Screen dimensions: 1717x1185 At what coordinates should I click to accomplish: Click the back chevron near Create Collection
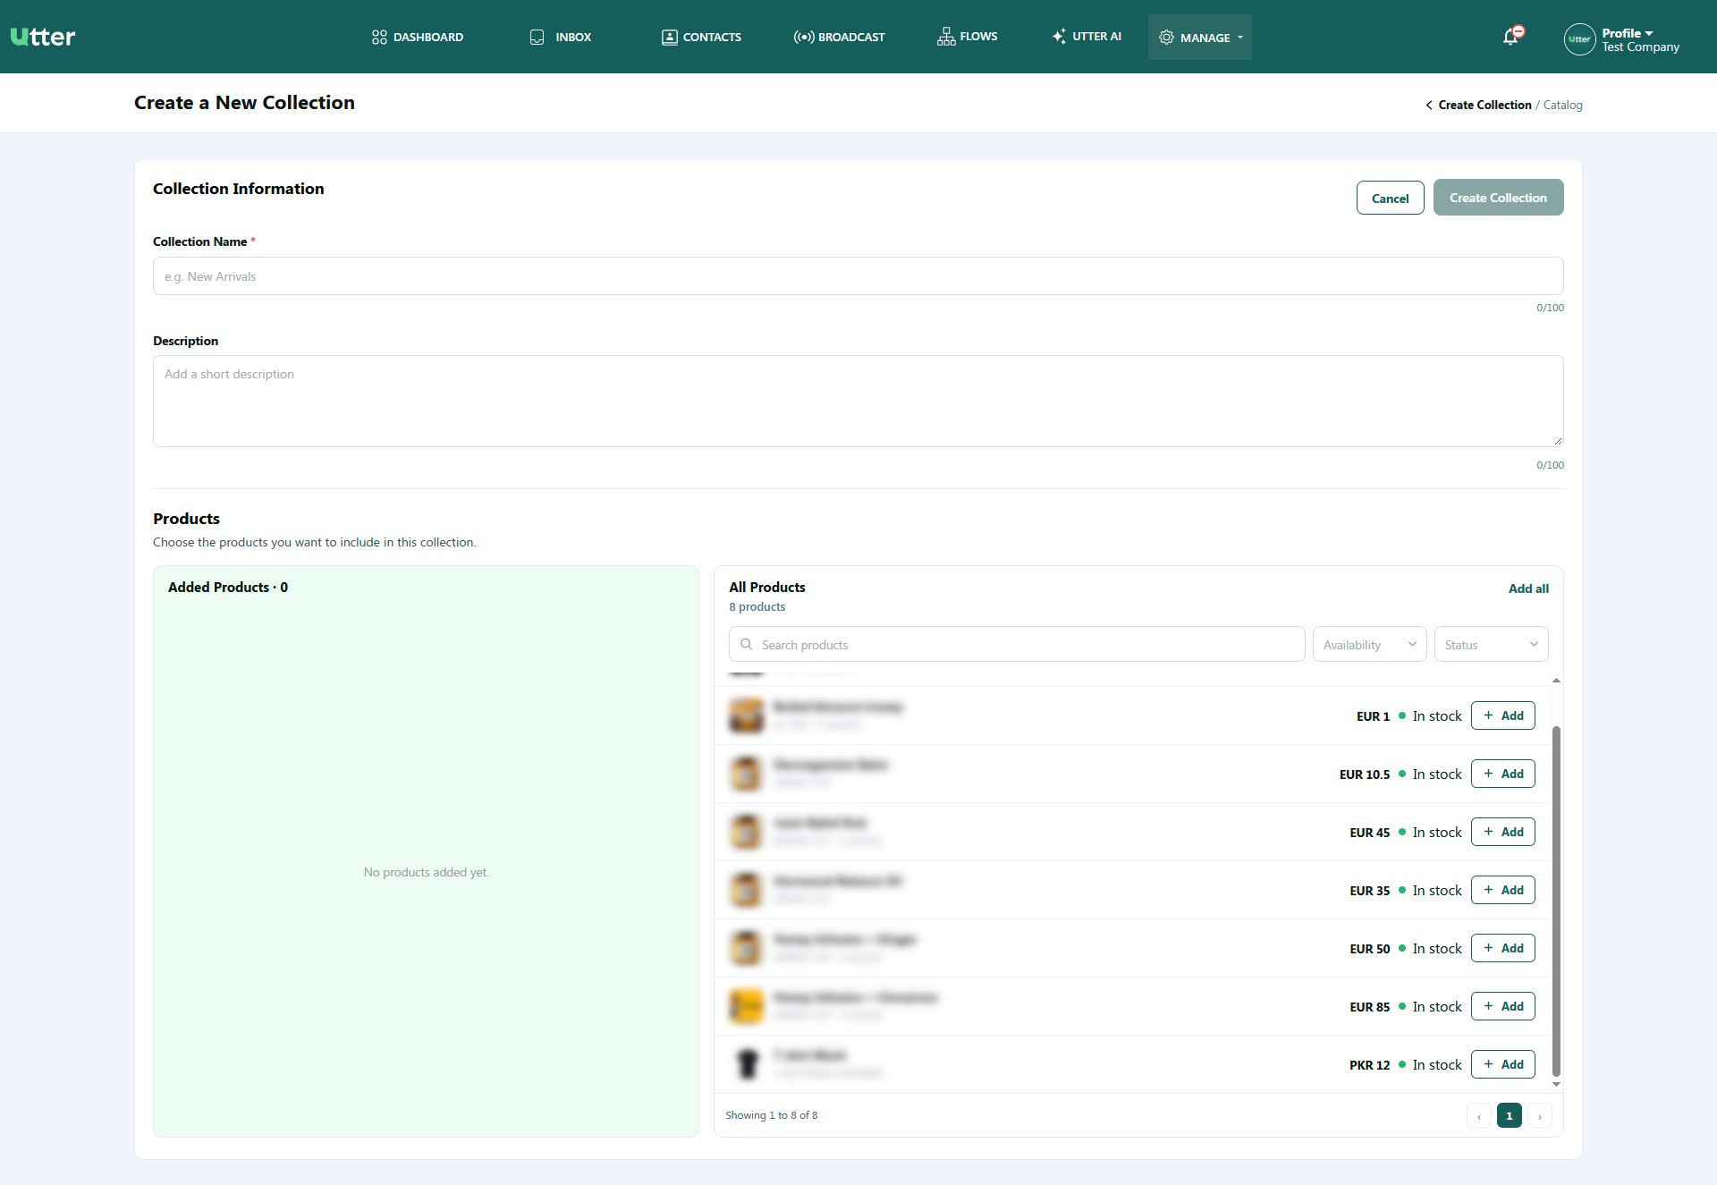tap(1429, 106)
